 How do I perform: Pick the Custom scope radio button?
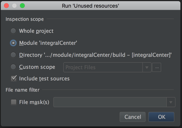point(13,67)
